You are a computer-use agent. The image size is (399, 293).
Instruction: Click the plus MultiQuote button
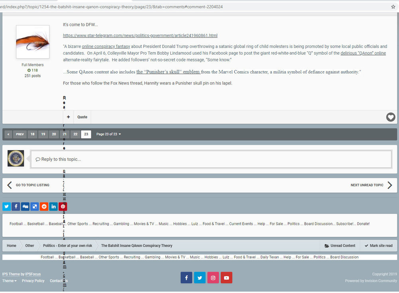(x=68, y=117)
